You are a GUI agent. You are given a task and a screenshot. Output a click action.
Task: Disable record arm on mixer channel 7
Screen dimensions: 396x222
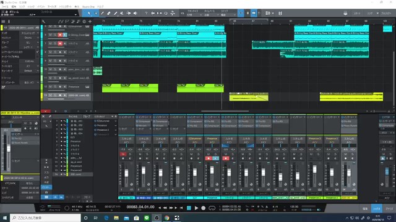tap(225, 158)
